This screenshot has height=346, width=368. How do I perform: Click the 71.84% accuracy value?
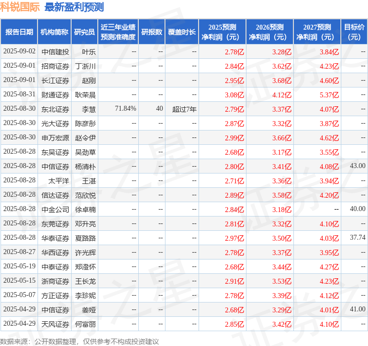click(125, 108)
